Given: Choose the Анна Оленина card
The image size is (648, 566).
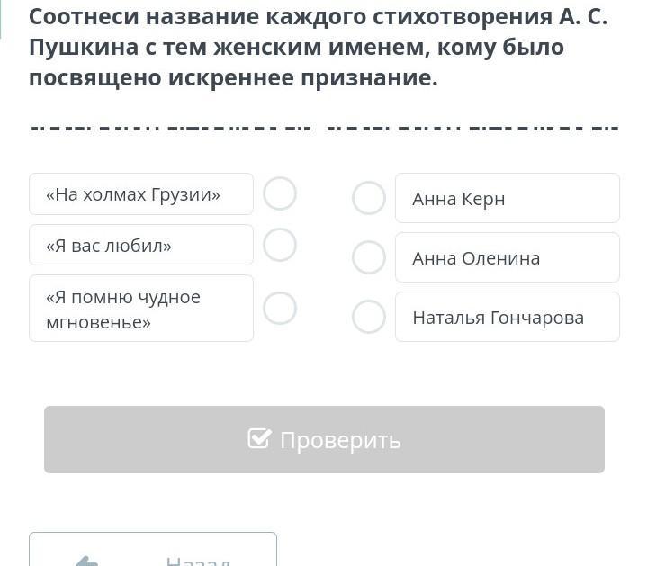Looking at the screenshot, I should (x=507, y=257).
